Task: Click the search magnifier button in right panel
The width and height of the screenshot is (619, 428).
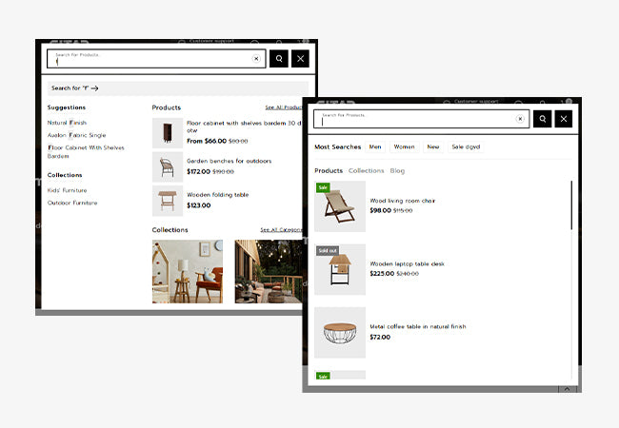Action: (x=542, y=119)
